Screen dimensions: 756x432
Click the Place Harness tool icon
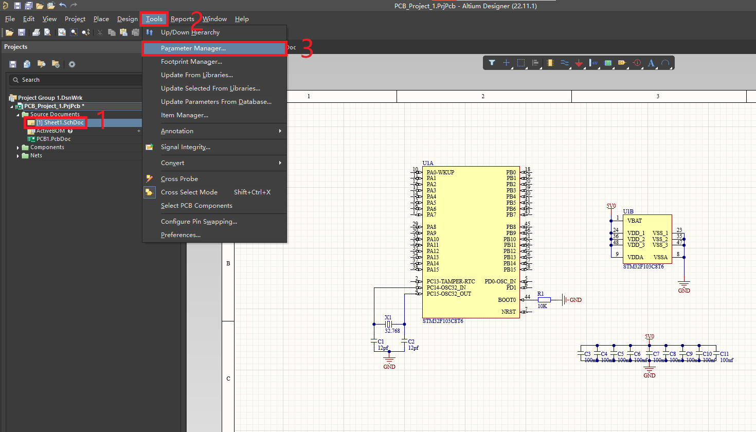click(593, 63)
